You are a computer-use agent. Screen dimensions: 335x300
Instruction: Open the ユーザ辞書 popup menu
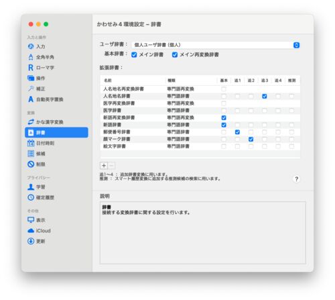216,45
